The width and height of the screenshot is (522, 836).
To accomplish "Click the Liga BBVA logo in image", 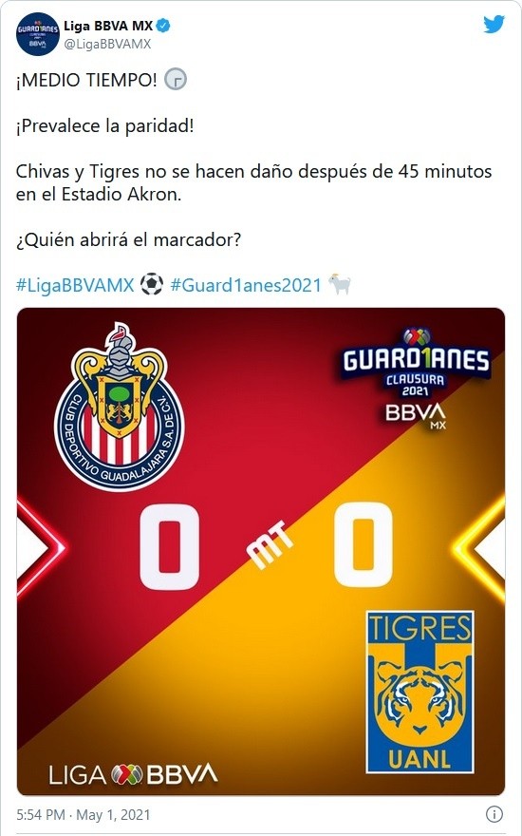I will tap(133, 773).
